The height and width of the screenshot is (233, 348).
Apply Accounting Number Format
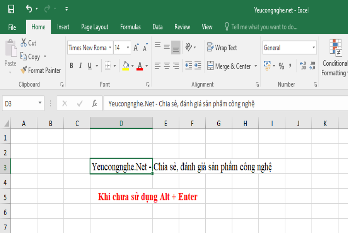(267, 66)
